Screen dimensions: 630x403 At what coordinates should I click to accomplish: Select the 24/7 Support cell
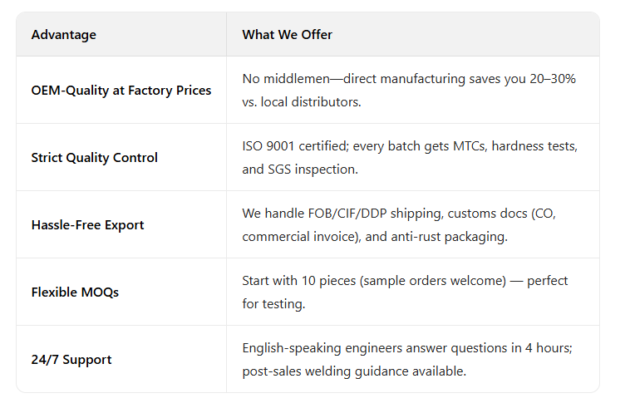[x=71, y=359]
